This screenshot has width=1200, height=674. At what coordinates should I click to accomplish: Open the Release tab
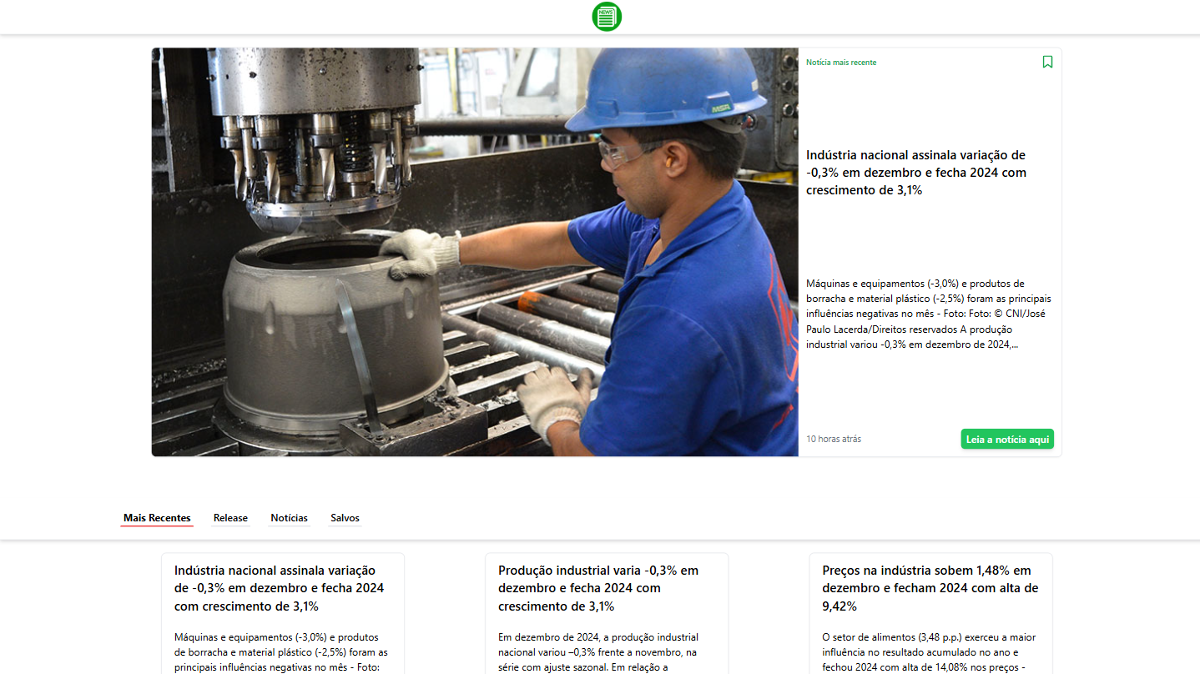230,518
